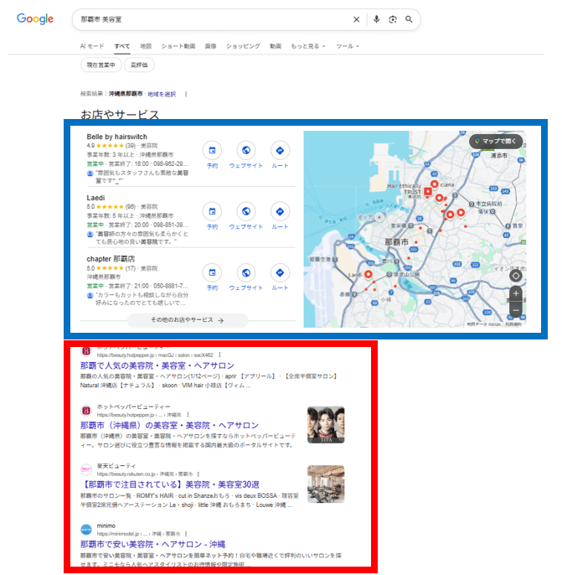Open 那覇で人気の美容院・美容室・ヘアサロン result
Viewport: 562px width, 575px height.
[x=157, y=365]
